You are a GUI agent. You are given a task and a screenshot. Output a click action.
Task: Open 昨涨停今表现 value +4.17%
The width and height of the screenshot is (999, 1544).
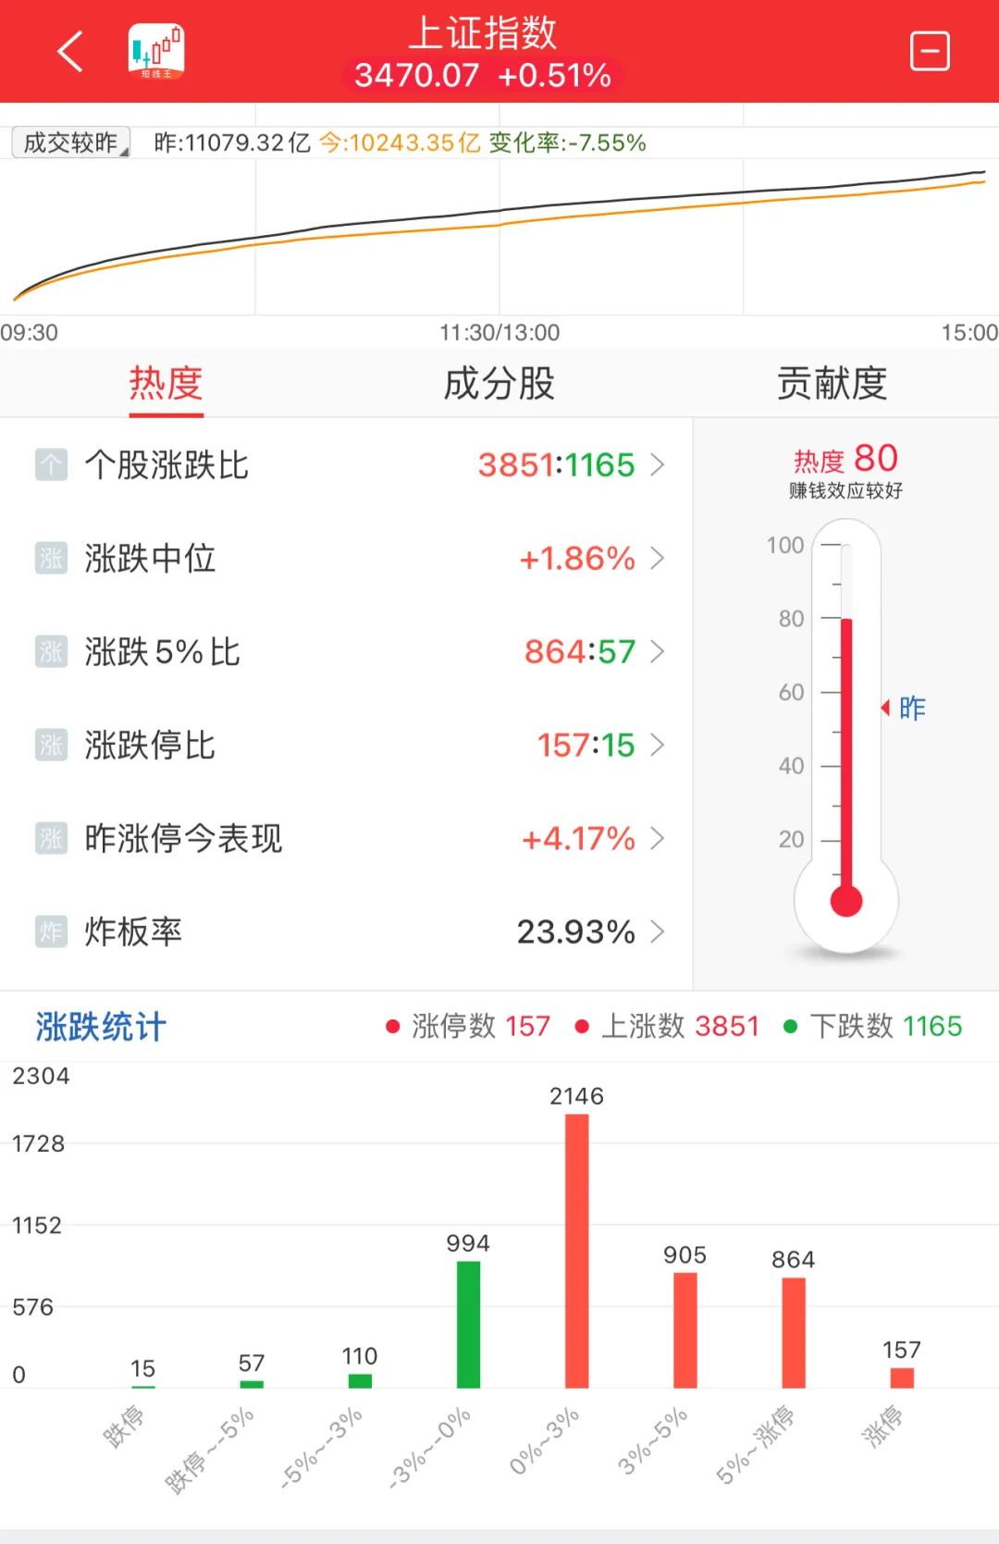[x=578, y=838]
